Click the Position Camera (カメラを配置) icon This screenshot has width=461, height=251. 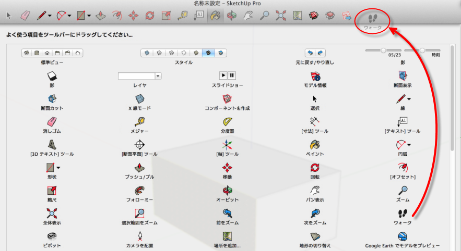tap(139, 236)
